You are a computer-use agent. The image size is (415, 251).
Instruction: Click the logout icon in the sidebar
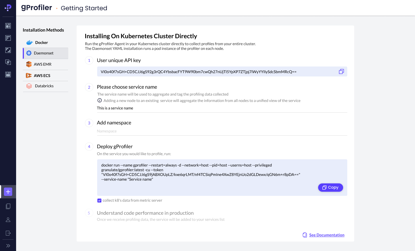[x=8, y=233]
